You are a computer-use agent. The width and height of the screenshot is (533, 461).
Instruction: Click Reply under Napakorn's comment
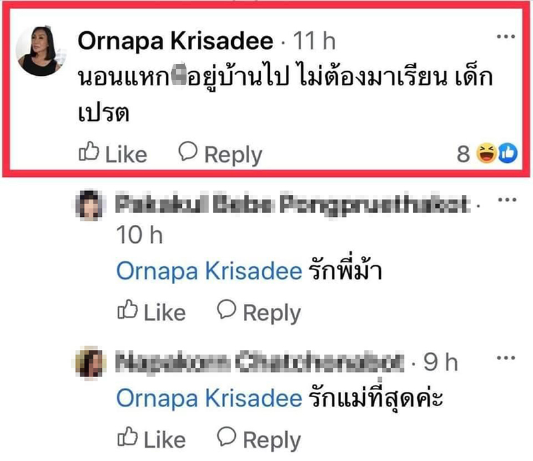pyautogui.click(x=272, y=439)
